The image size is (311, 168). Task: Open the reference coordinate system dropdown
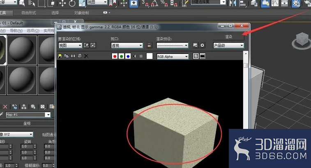coord(97,2)
